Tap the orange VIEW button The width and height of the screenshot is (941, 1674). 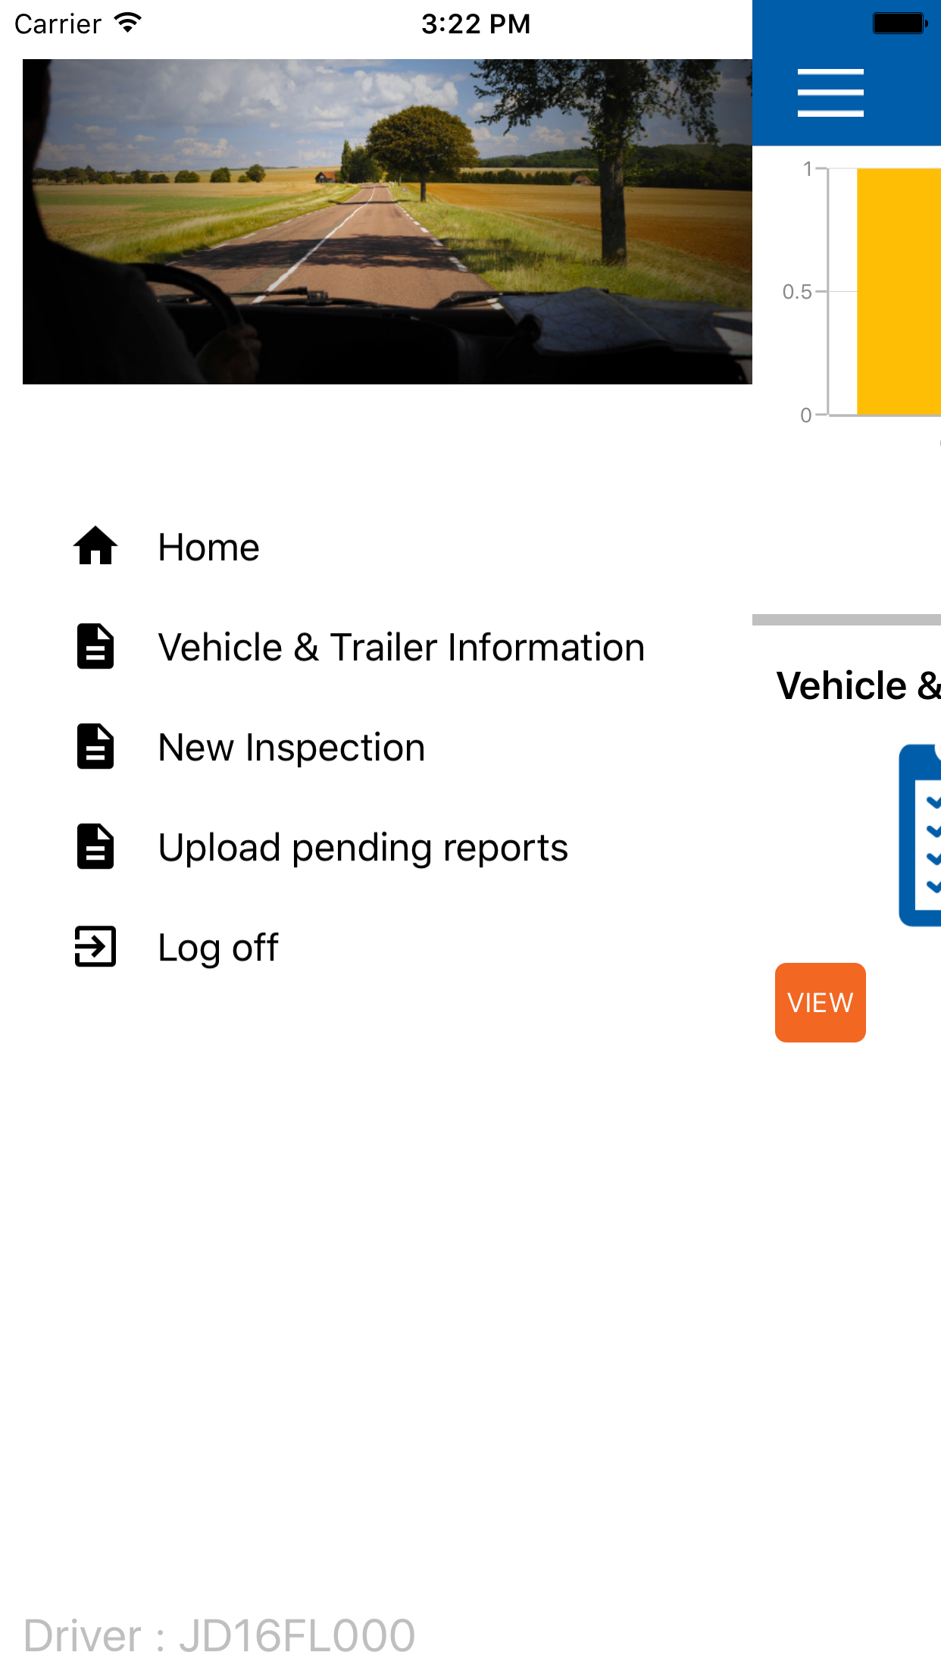[x=821, y=1002]
